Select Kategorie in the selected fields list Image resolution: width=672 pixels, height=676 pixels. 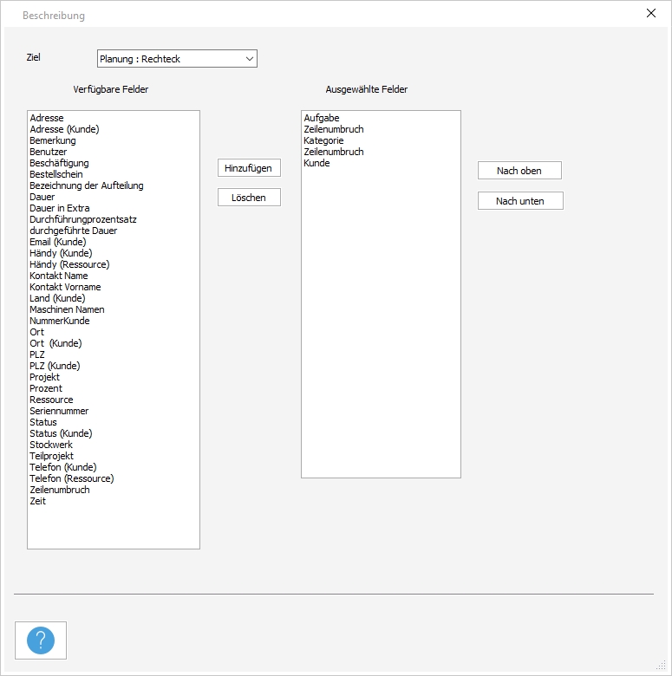[324, 140]
